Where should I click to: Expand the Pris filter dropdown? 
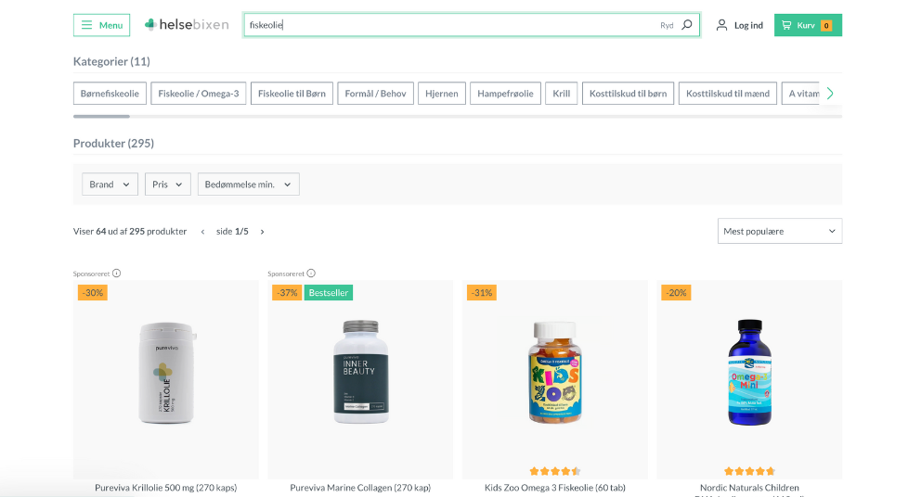[x=167, y=185]
